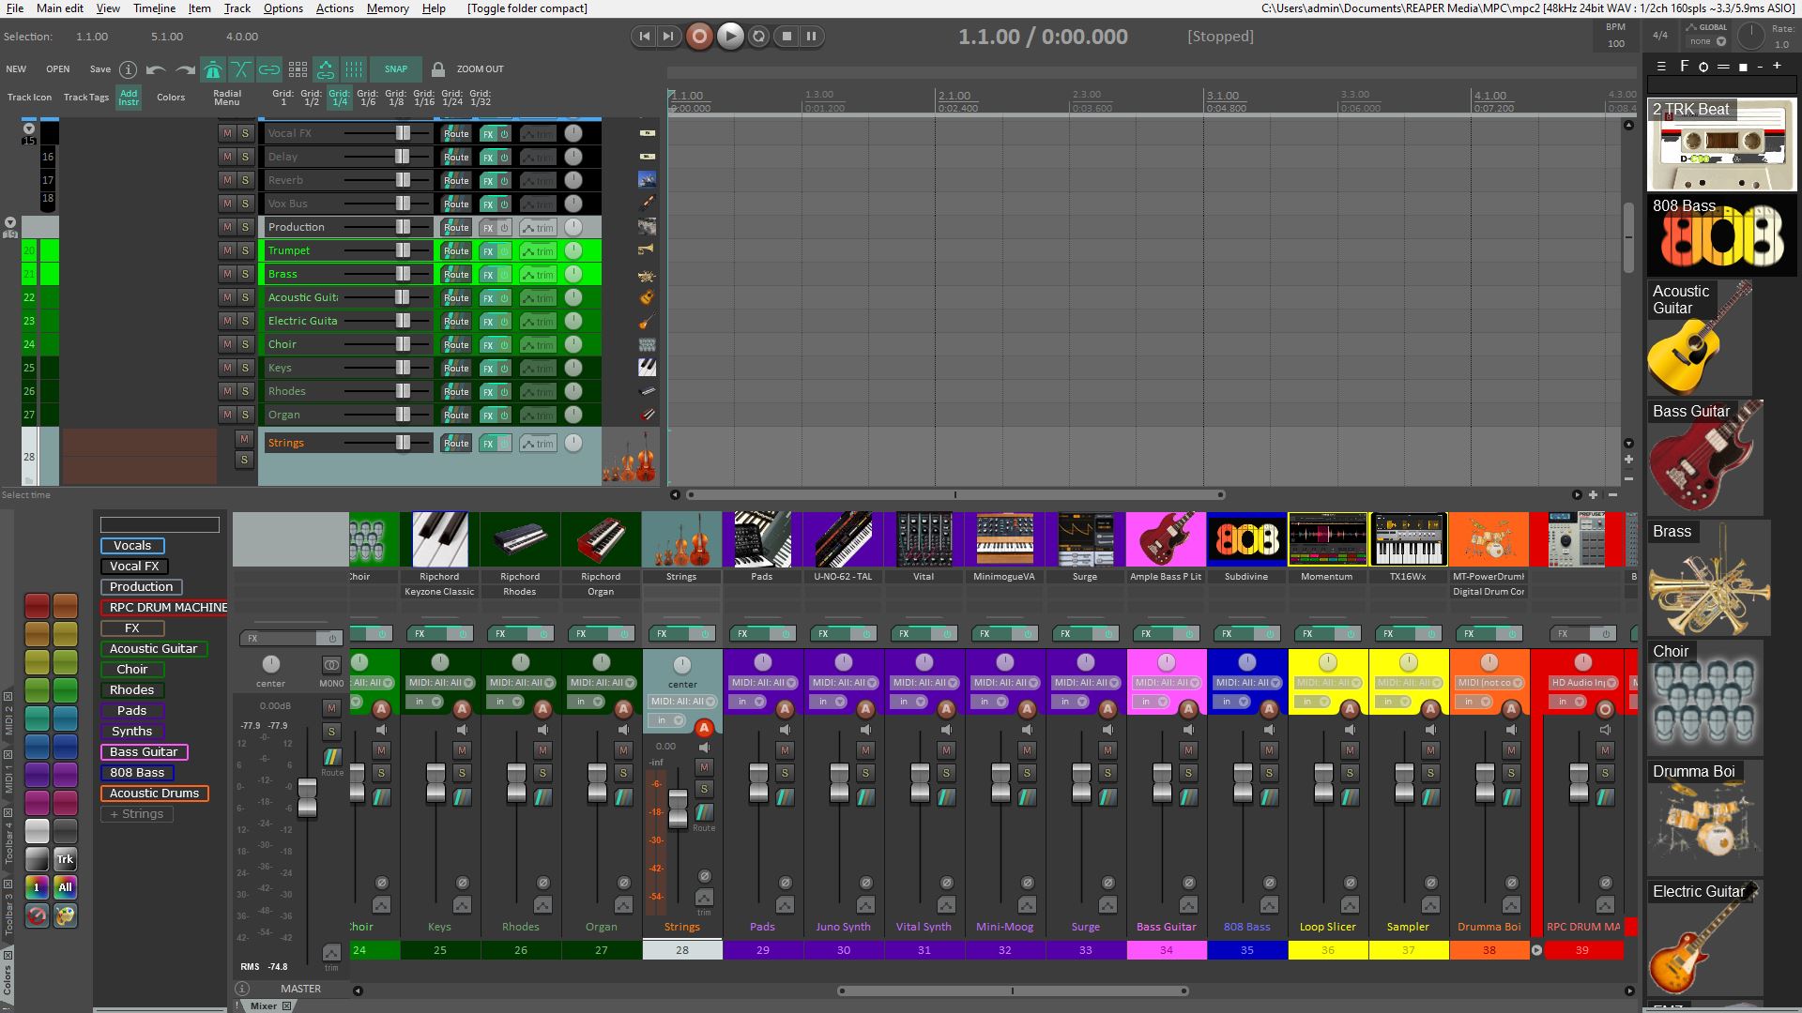This screenshot has width=1802, height=1013.
Task: Toggle the SNAP button
Action: [396, 69]
